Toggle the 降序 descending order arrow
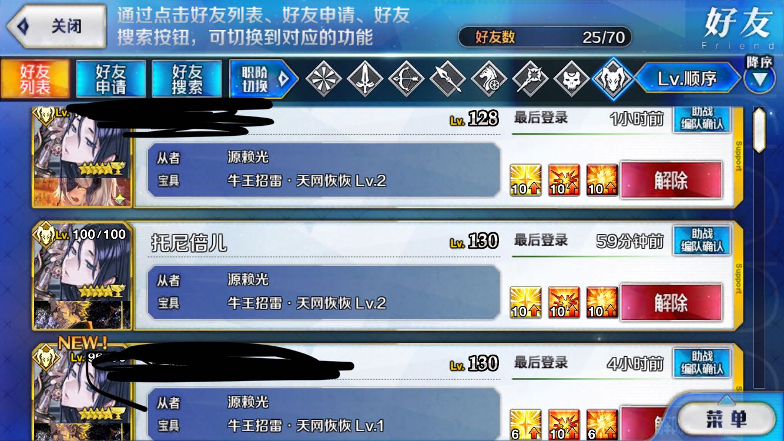This screenshot has width=784, height=441. pos(759,75)
